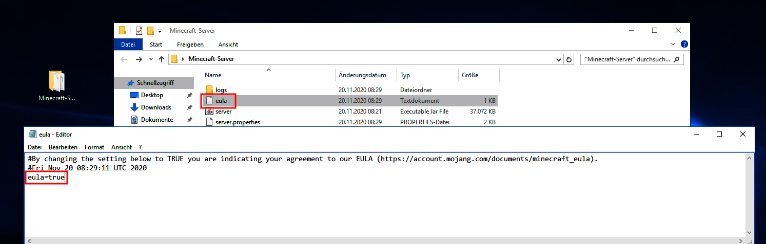The width and height of the screenshot is (766, 244).
Task: Click the Properties quick access toolbar icon
Action: pos(139,30)
